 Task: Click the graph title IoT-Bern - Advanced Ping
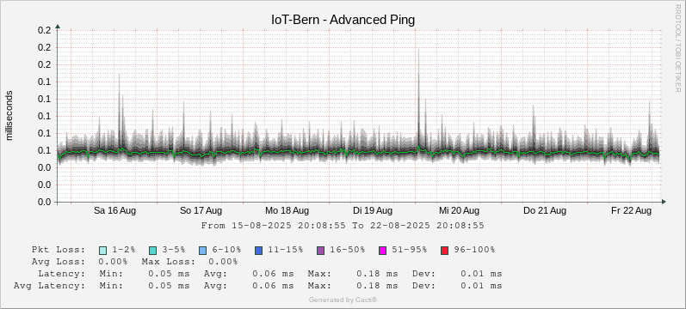pyautogui.click(x=343, y=20)
